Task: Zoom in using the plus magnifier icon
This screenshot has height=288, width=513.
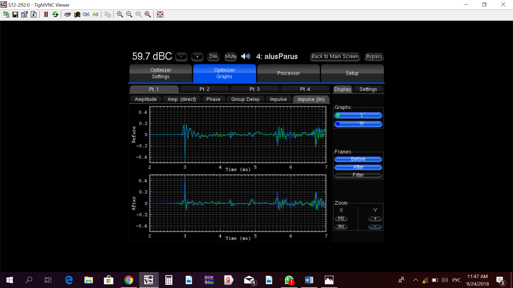Action: click(x=120, y=14)
